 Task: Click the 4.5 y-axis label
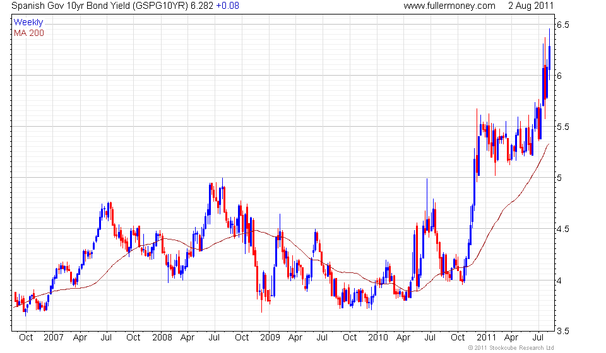[562, 229]
